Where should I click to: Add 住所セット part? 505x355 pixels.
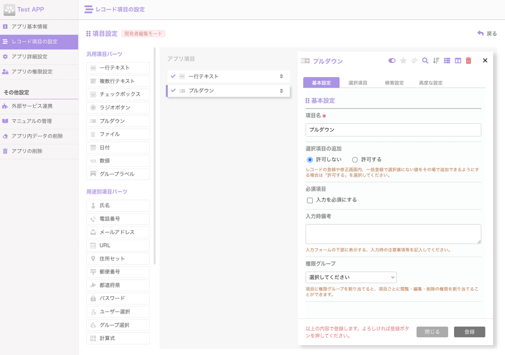[118, 259]
